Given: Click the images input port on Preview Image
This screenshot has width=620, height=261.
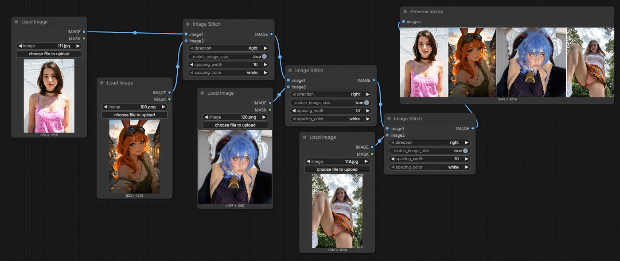Looking at the screenshot, I should click(x=403, y=22).
